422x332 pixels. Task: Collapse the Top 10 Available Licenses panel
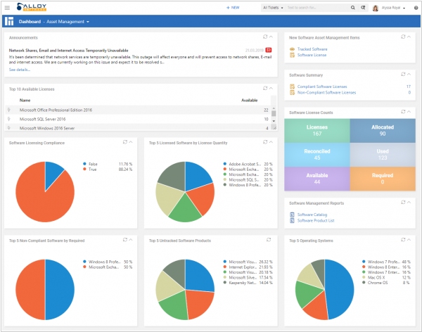coord(271,89)
